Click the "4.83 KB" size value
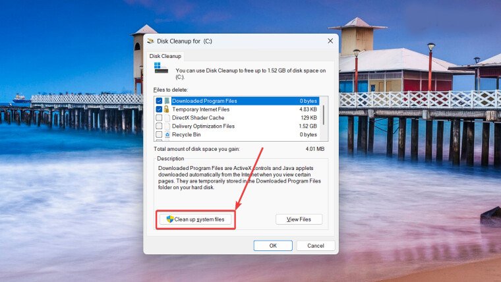The image size is (501, 282). 308,109
